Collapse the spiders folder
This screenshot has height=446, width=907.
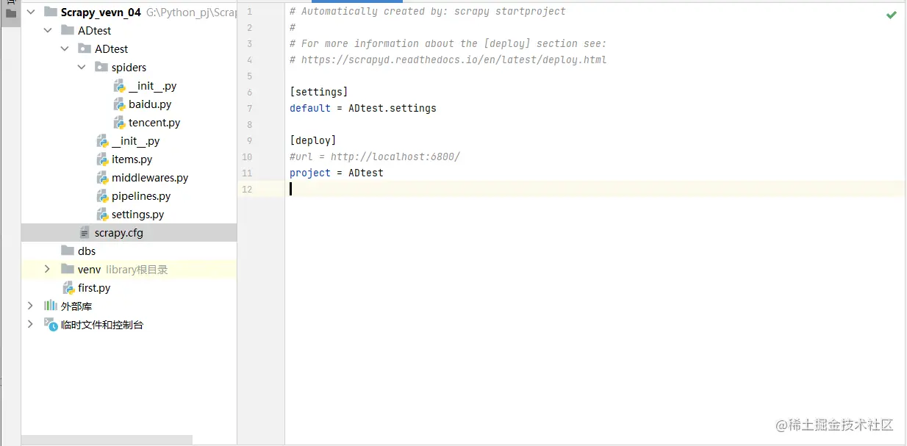(x=82, y=67)
